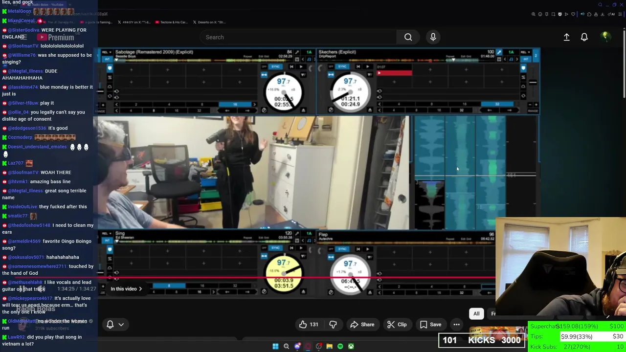Select 8-beat loop on Sing deck
626x352 pixels.
coord(169,286)
